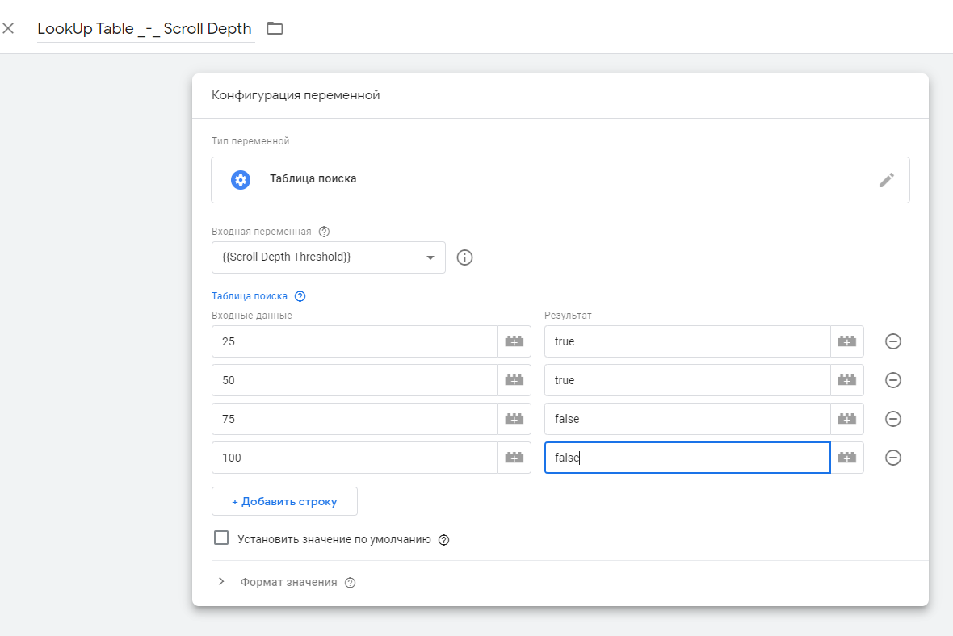
Task: Click the variable picker icon for input 25
Action: (x=514, y=341)
